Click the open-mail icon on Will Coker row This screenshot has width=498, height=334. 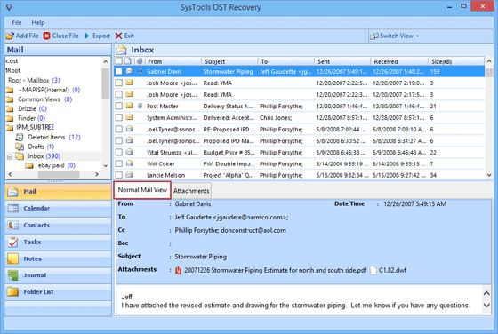point(129,163)
